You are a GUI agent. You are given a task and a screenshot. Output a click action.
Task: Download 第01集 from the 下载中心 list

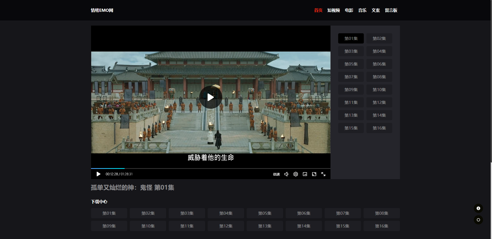coord(109,213)
